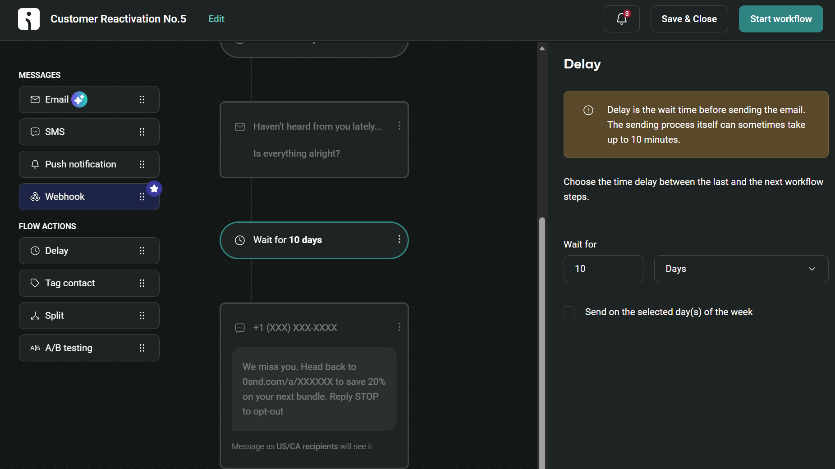835x469 pixels.
Task: Click the info icon in the Delay notice
Action: [x=588, y=110]
